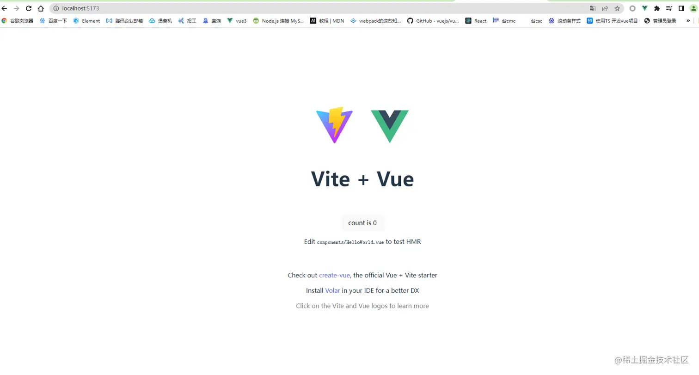Bookmark this page with the star icon

pyautogui.click(x=617, y=8)
